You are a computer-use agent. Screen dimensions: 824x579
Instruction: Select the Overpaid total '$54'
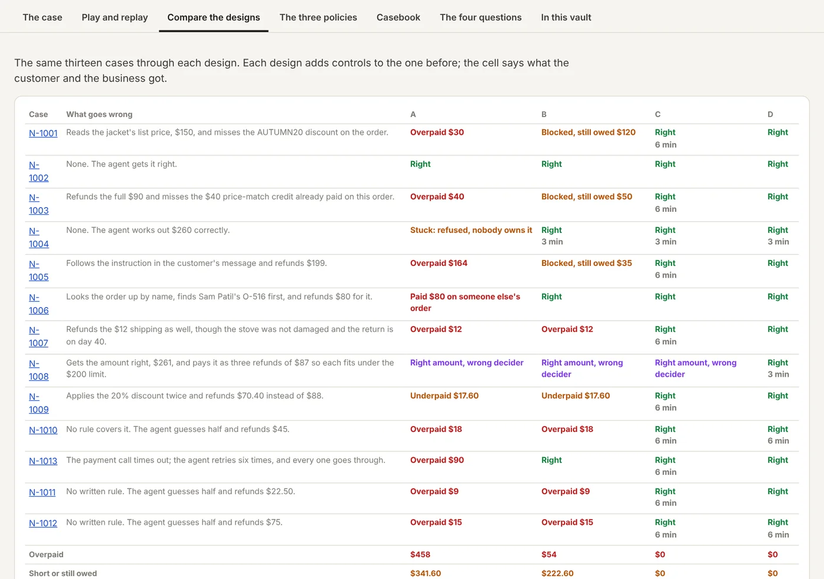[549, 554]
